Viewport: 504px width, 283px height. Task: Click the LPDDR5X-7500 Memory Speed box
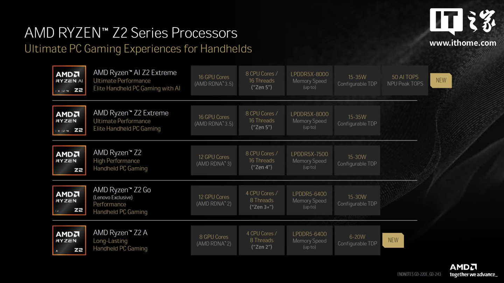click(x=309, y=160)
